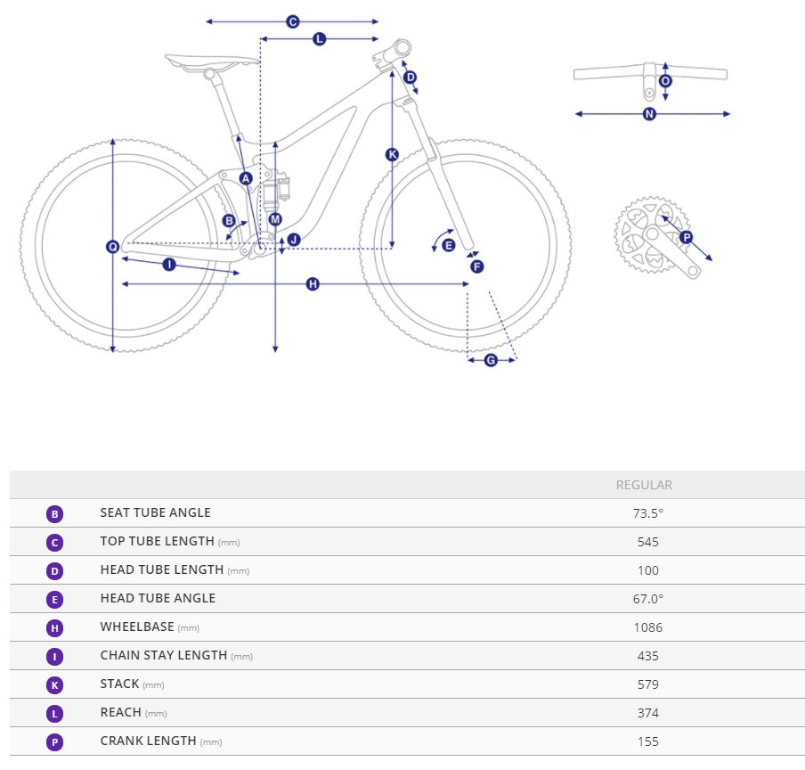
Task: Click the bike saddle in the diagram
Action: pos(212,61)
